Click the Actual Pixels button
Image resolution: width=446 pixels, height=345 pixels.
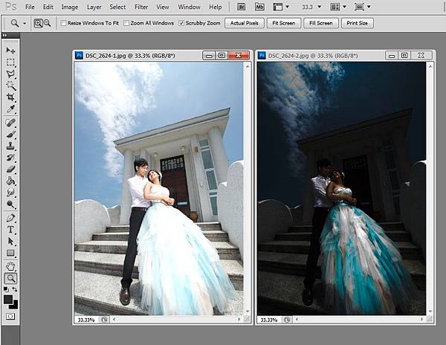point(245,23)
